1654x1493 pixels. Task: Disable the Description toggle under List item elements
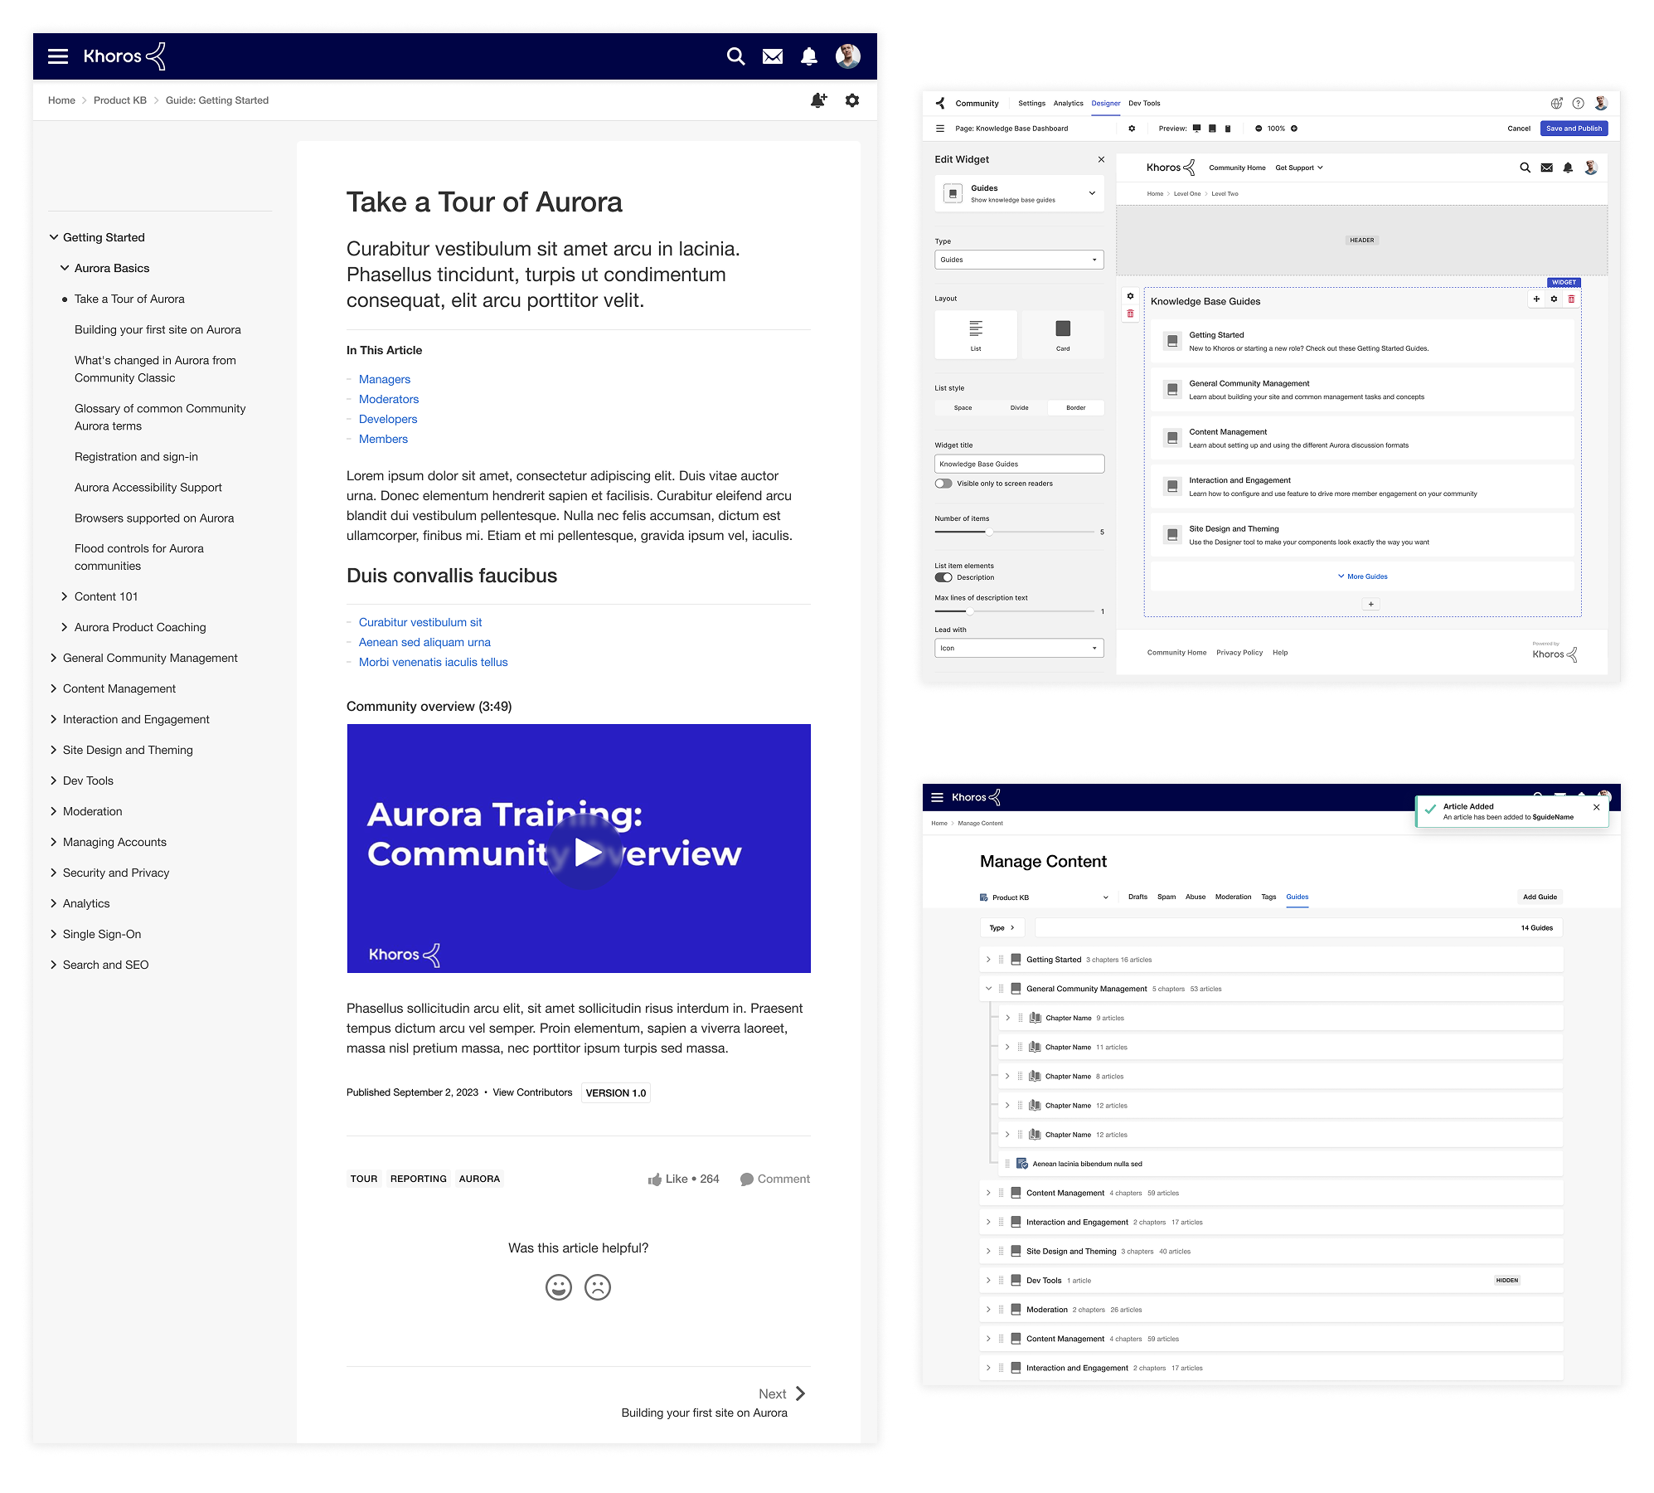[x=944, y=576]
